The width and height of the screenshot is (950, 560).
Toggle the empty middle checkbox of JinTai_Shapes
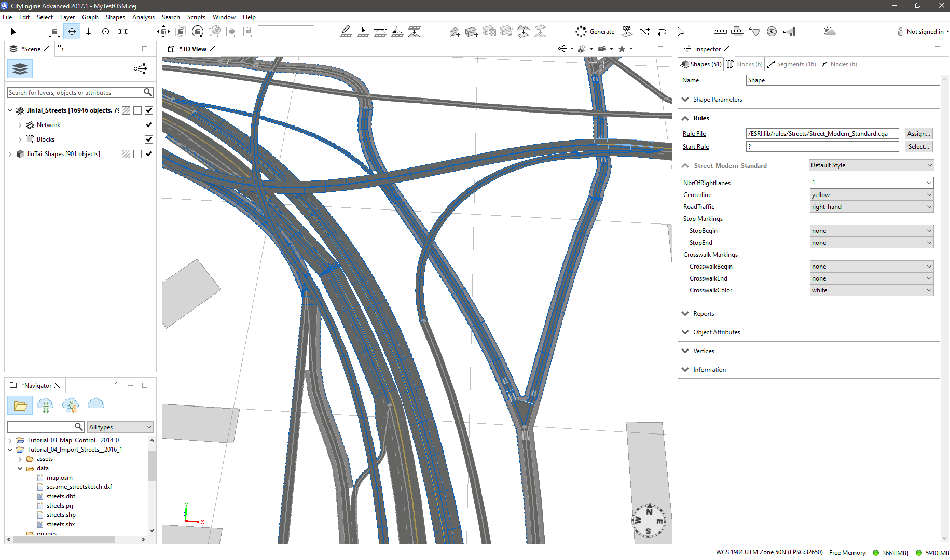coord(137,154)
